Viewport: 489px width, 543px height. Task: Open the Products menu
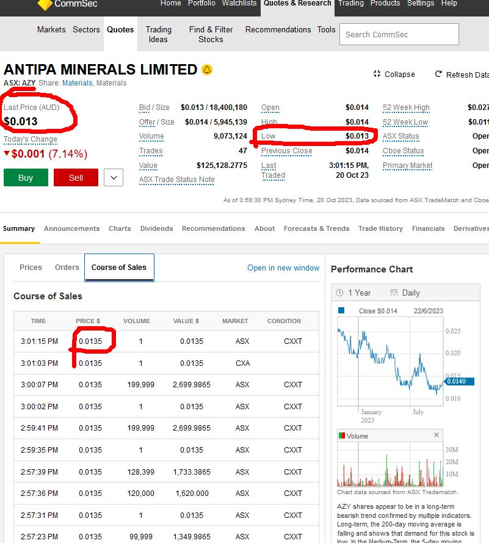click(385, 3)
